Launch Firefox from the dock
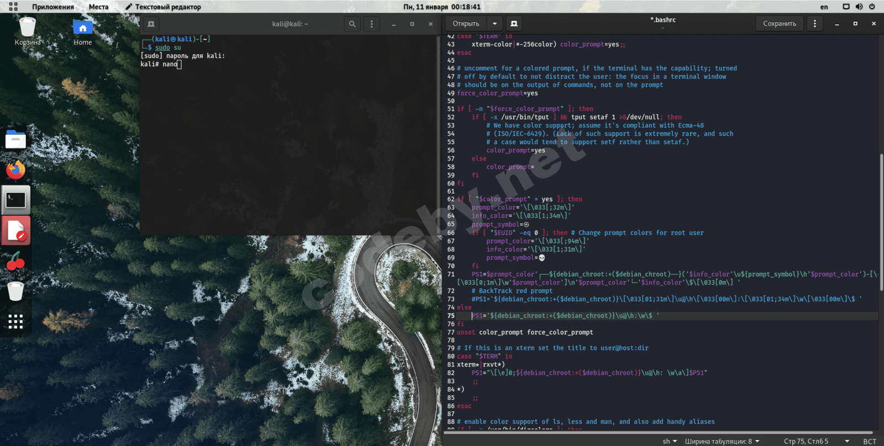This screenshot has width=884, height=446. (x=15, y=169)
